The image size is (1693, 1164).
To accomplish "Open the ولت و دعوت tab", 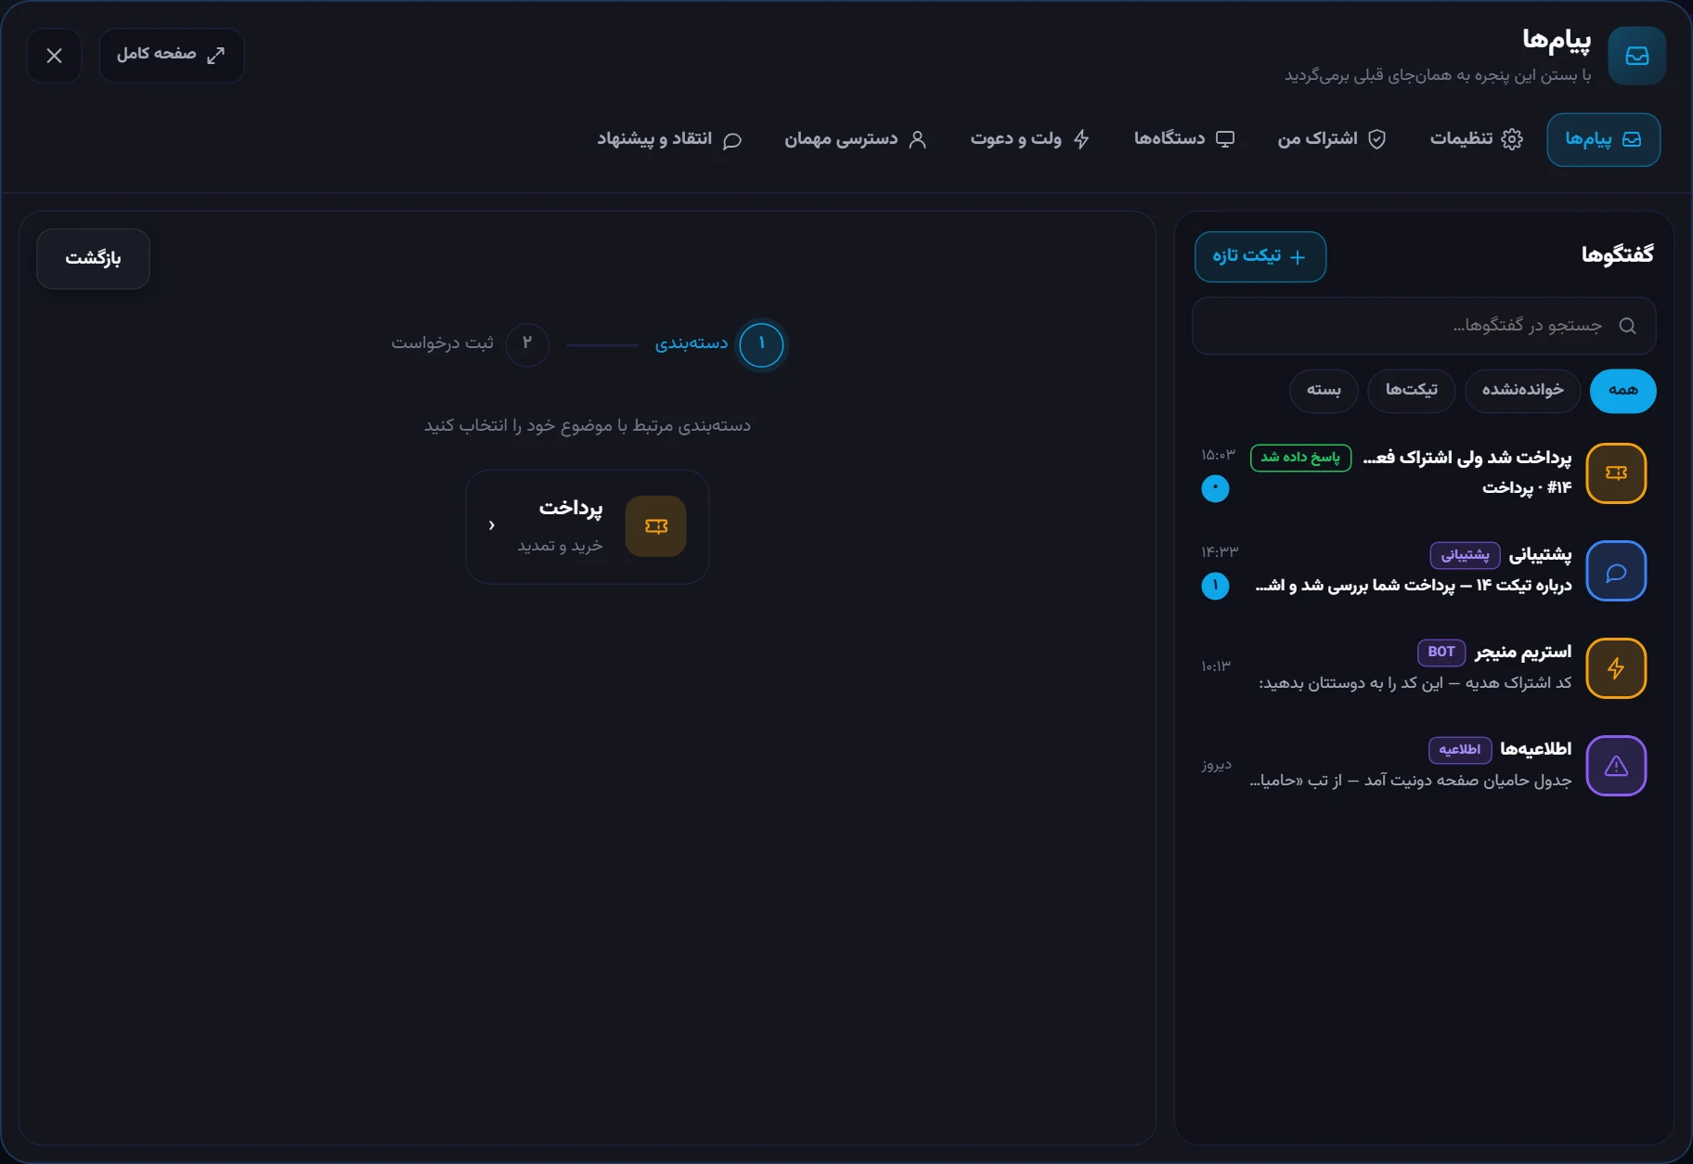I will pyautogui.click(x=1030, y=139).
